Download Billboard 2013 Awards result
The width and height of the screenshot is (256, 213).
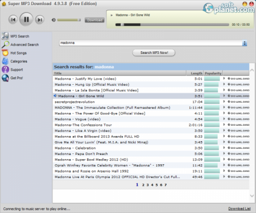click(x=239, y=137)
